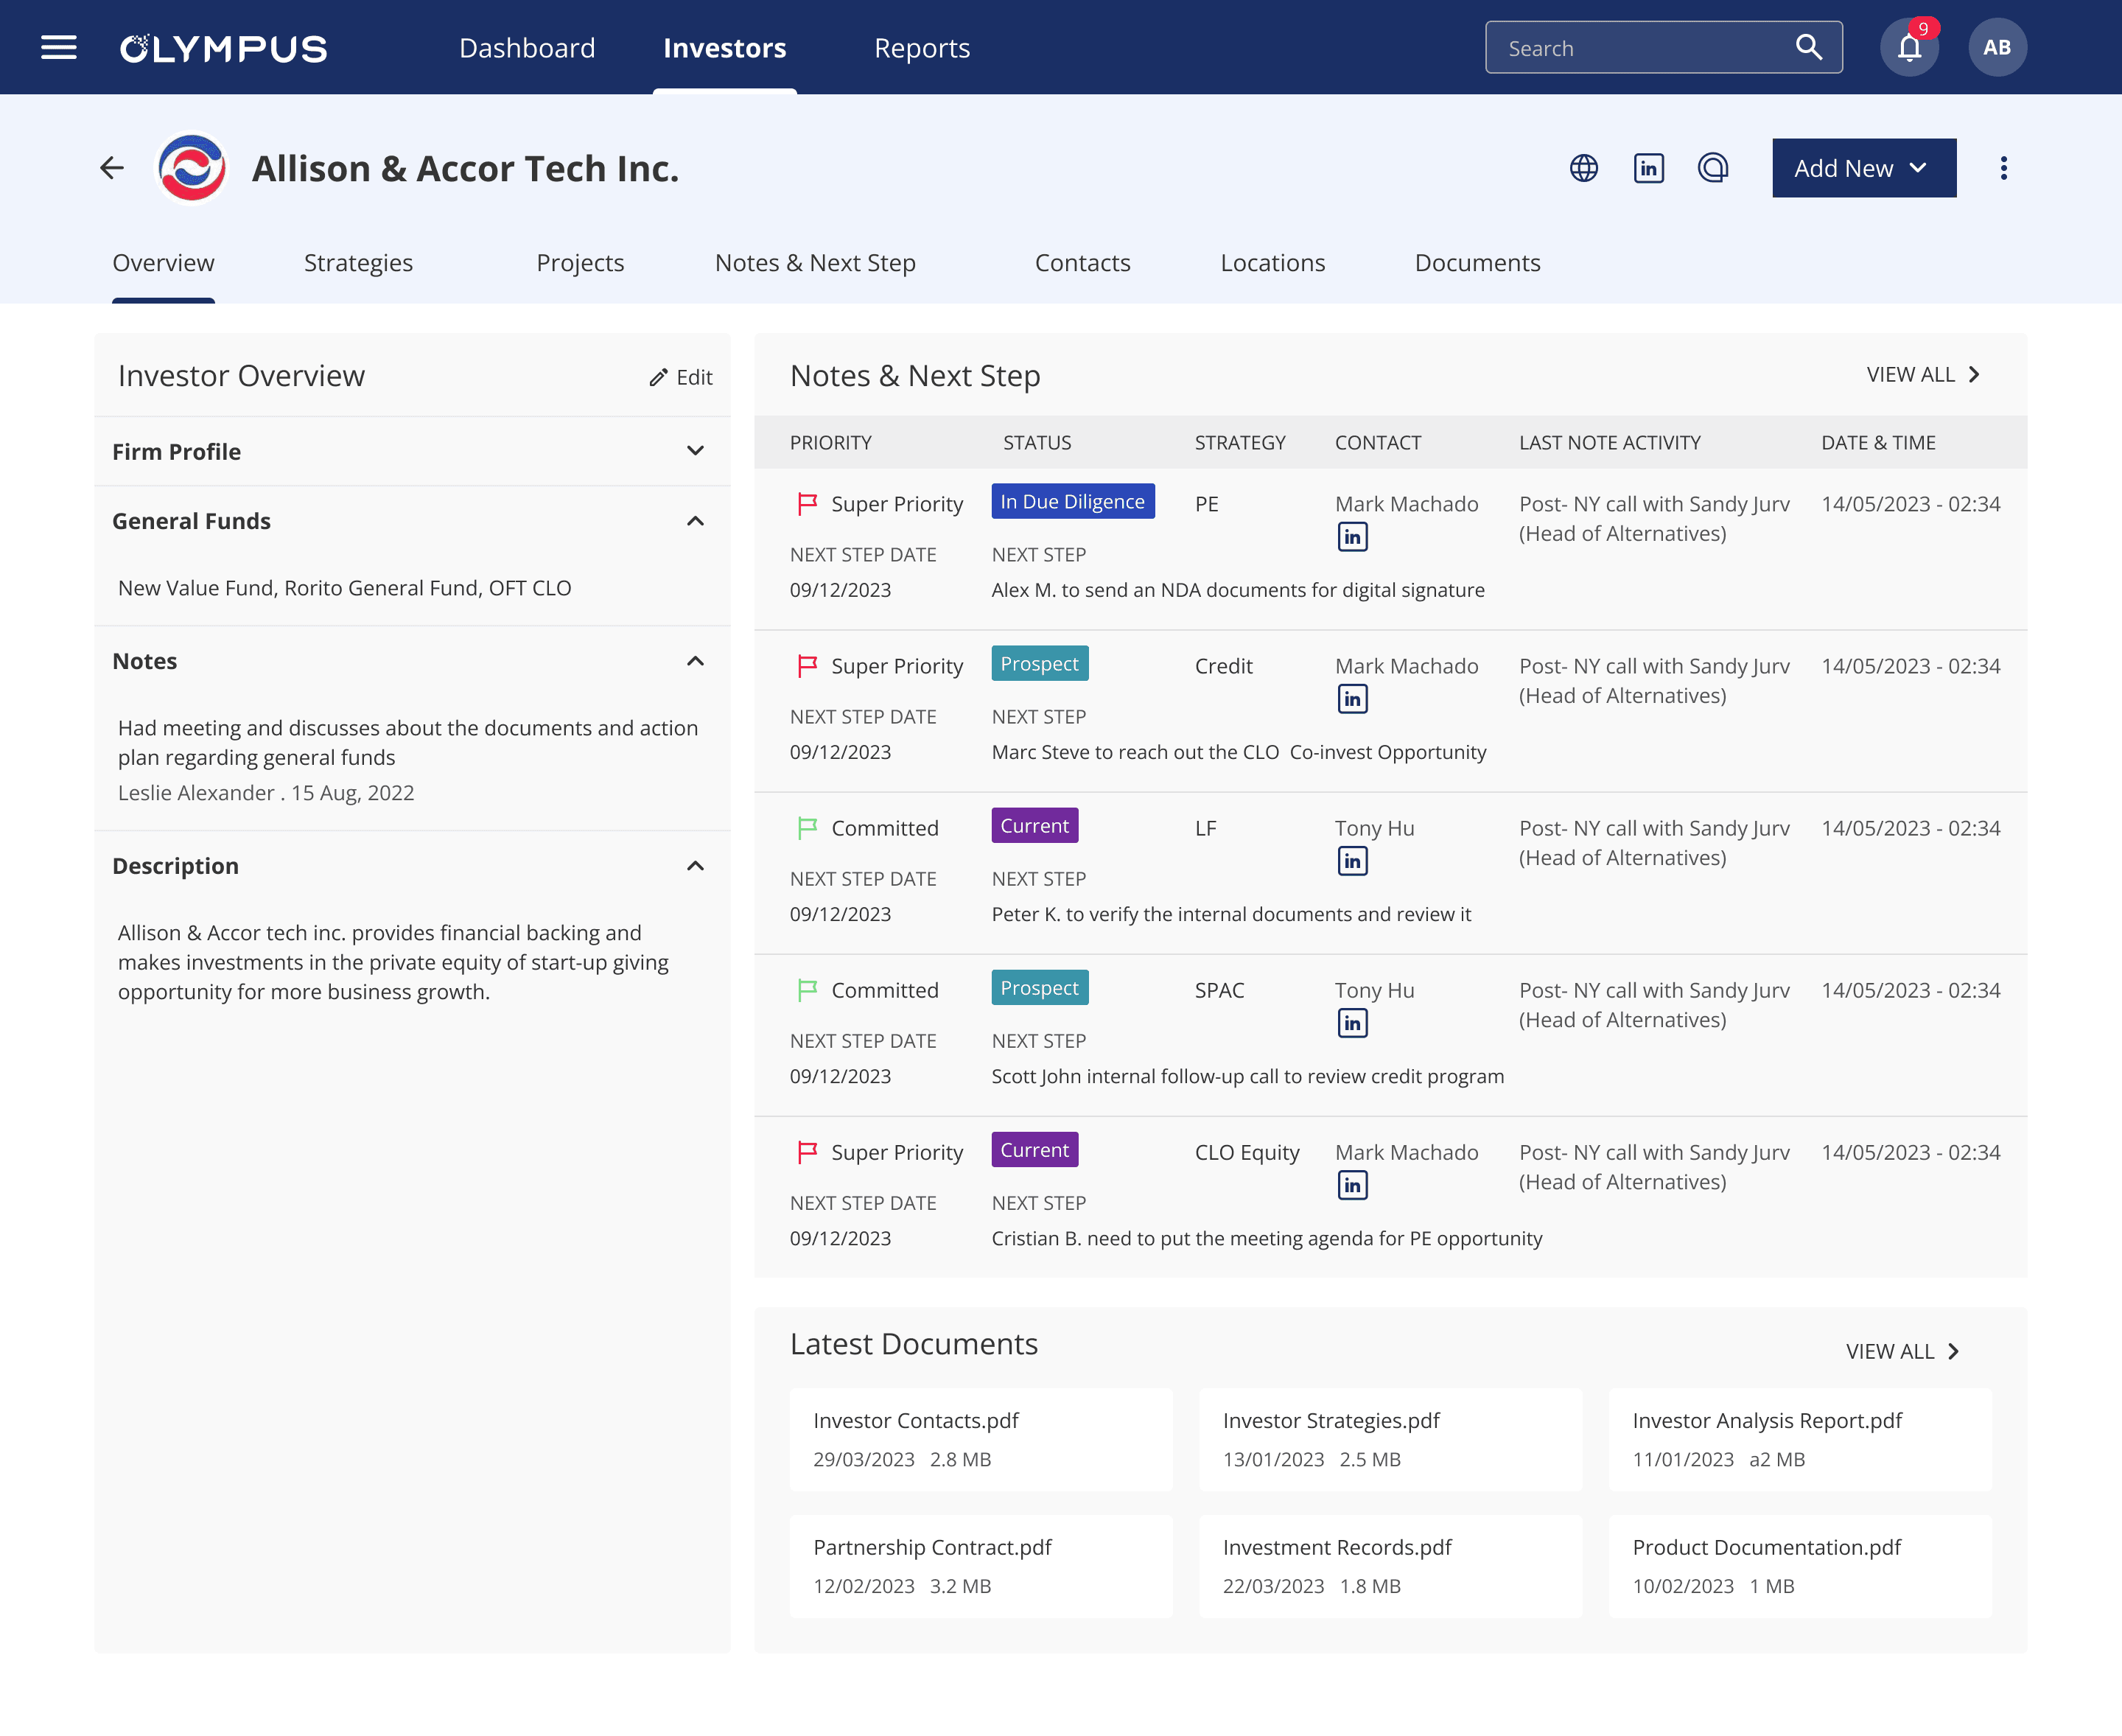Viewport: 2122px width, 1736px height.
Task: Open the Add New dropdown
Action: pyautogui.click(x=1863, y=168)
